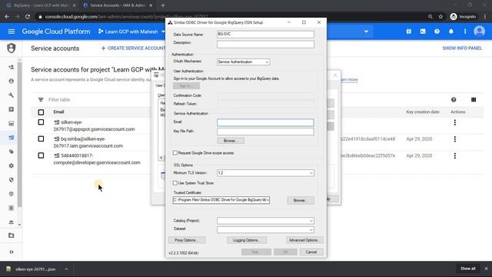Open actions menu for bq-simba service account
The width and height of the screenshot is (492, 277).
click(x=454, y=139)
